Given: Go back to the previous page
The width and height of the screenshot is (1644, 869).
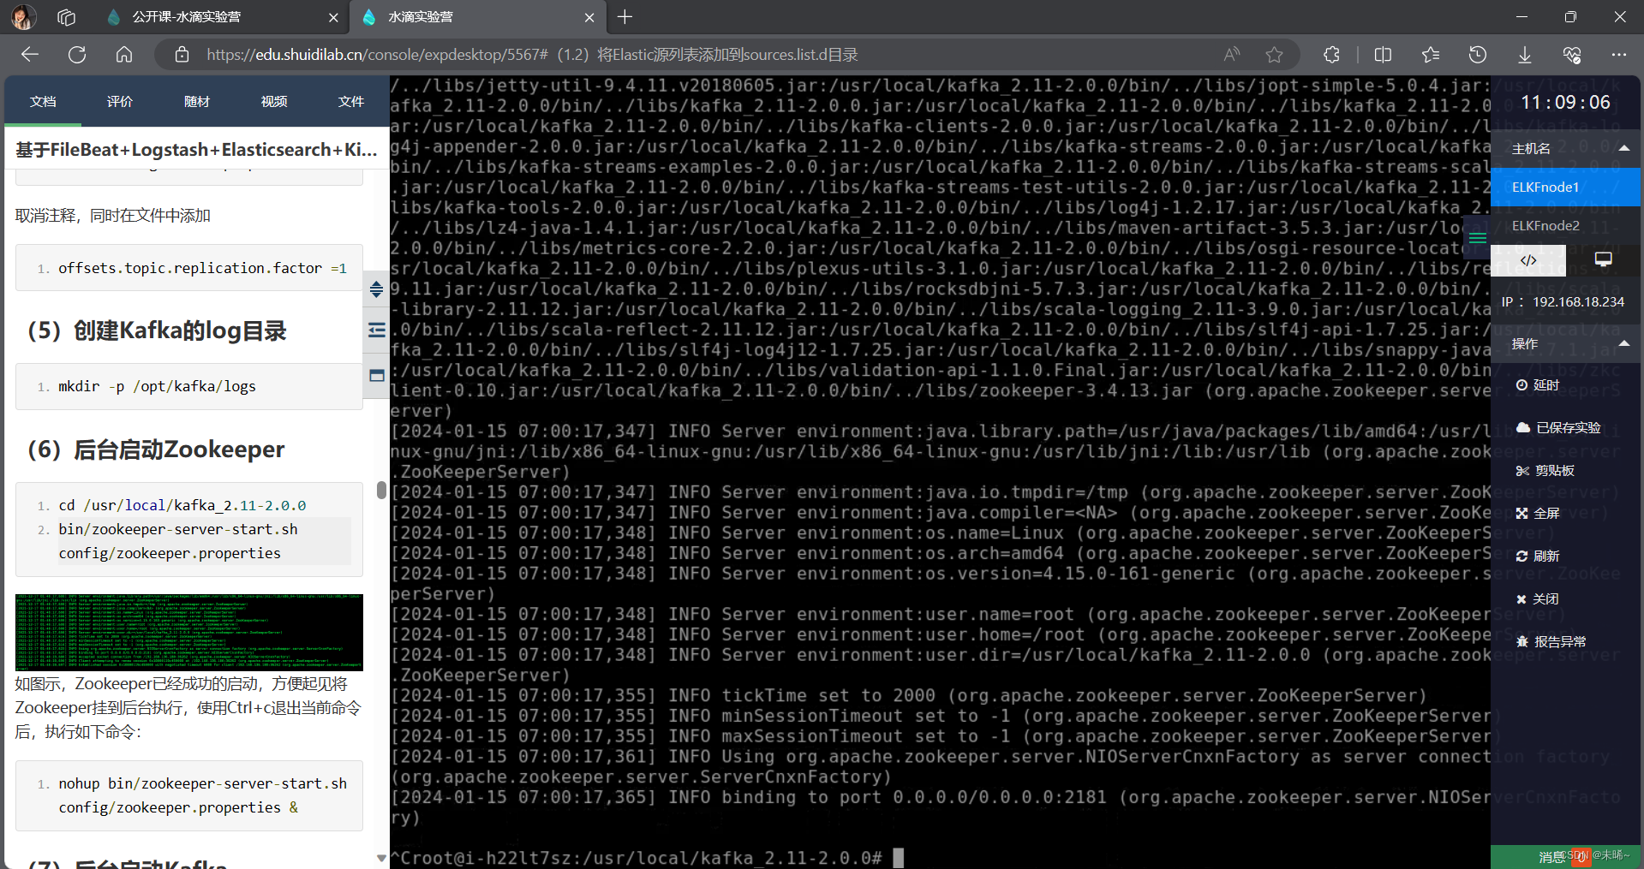Looking at the screenshot, I should 30,55.
